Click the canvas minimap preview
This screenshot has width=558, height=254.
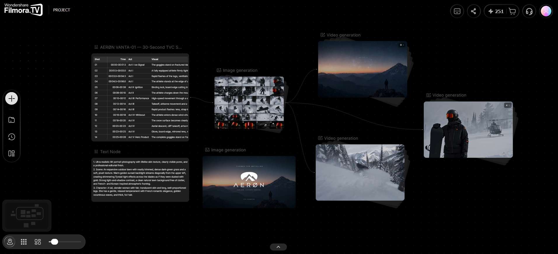click(x=27, y=216)
